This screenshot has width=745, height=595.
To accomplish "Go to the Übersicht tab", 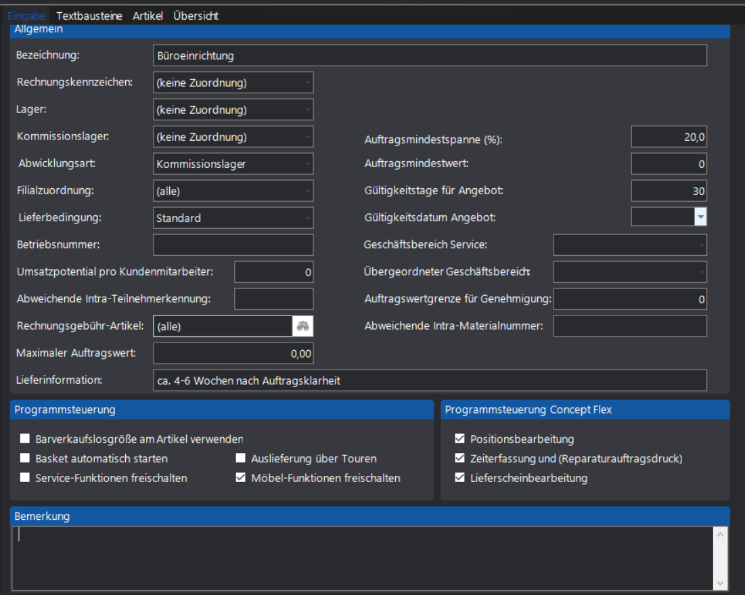I will pos(196,16).
